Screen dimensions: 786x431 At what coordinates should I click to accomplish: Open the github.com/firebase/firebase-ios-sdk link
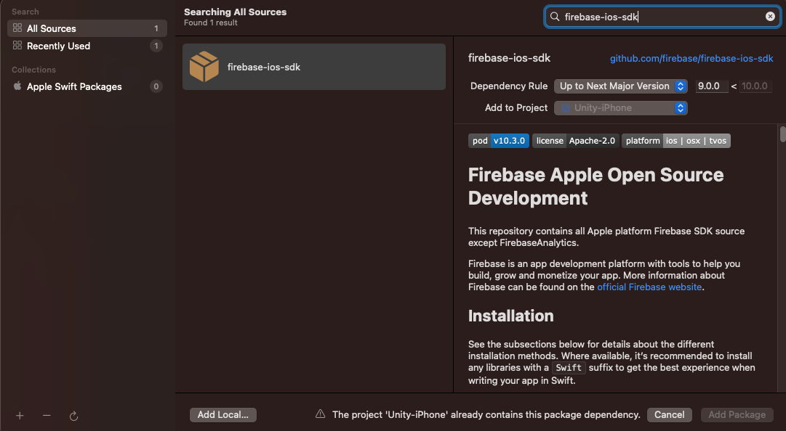(691, 58)
